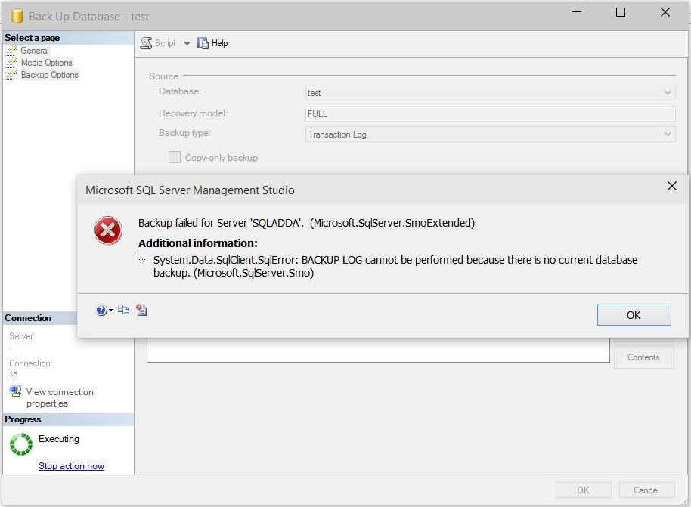Copy the error message text icon
The height and width of the screenshot is (507, 691).
(x=124, y=310)
